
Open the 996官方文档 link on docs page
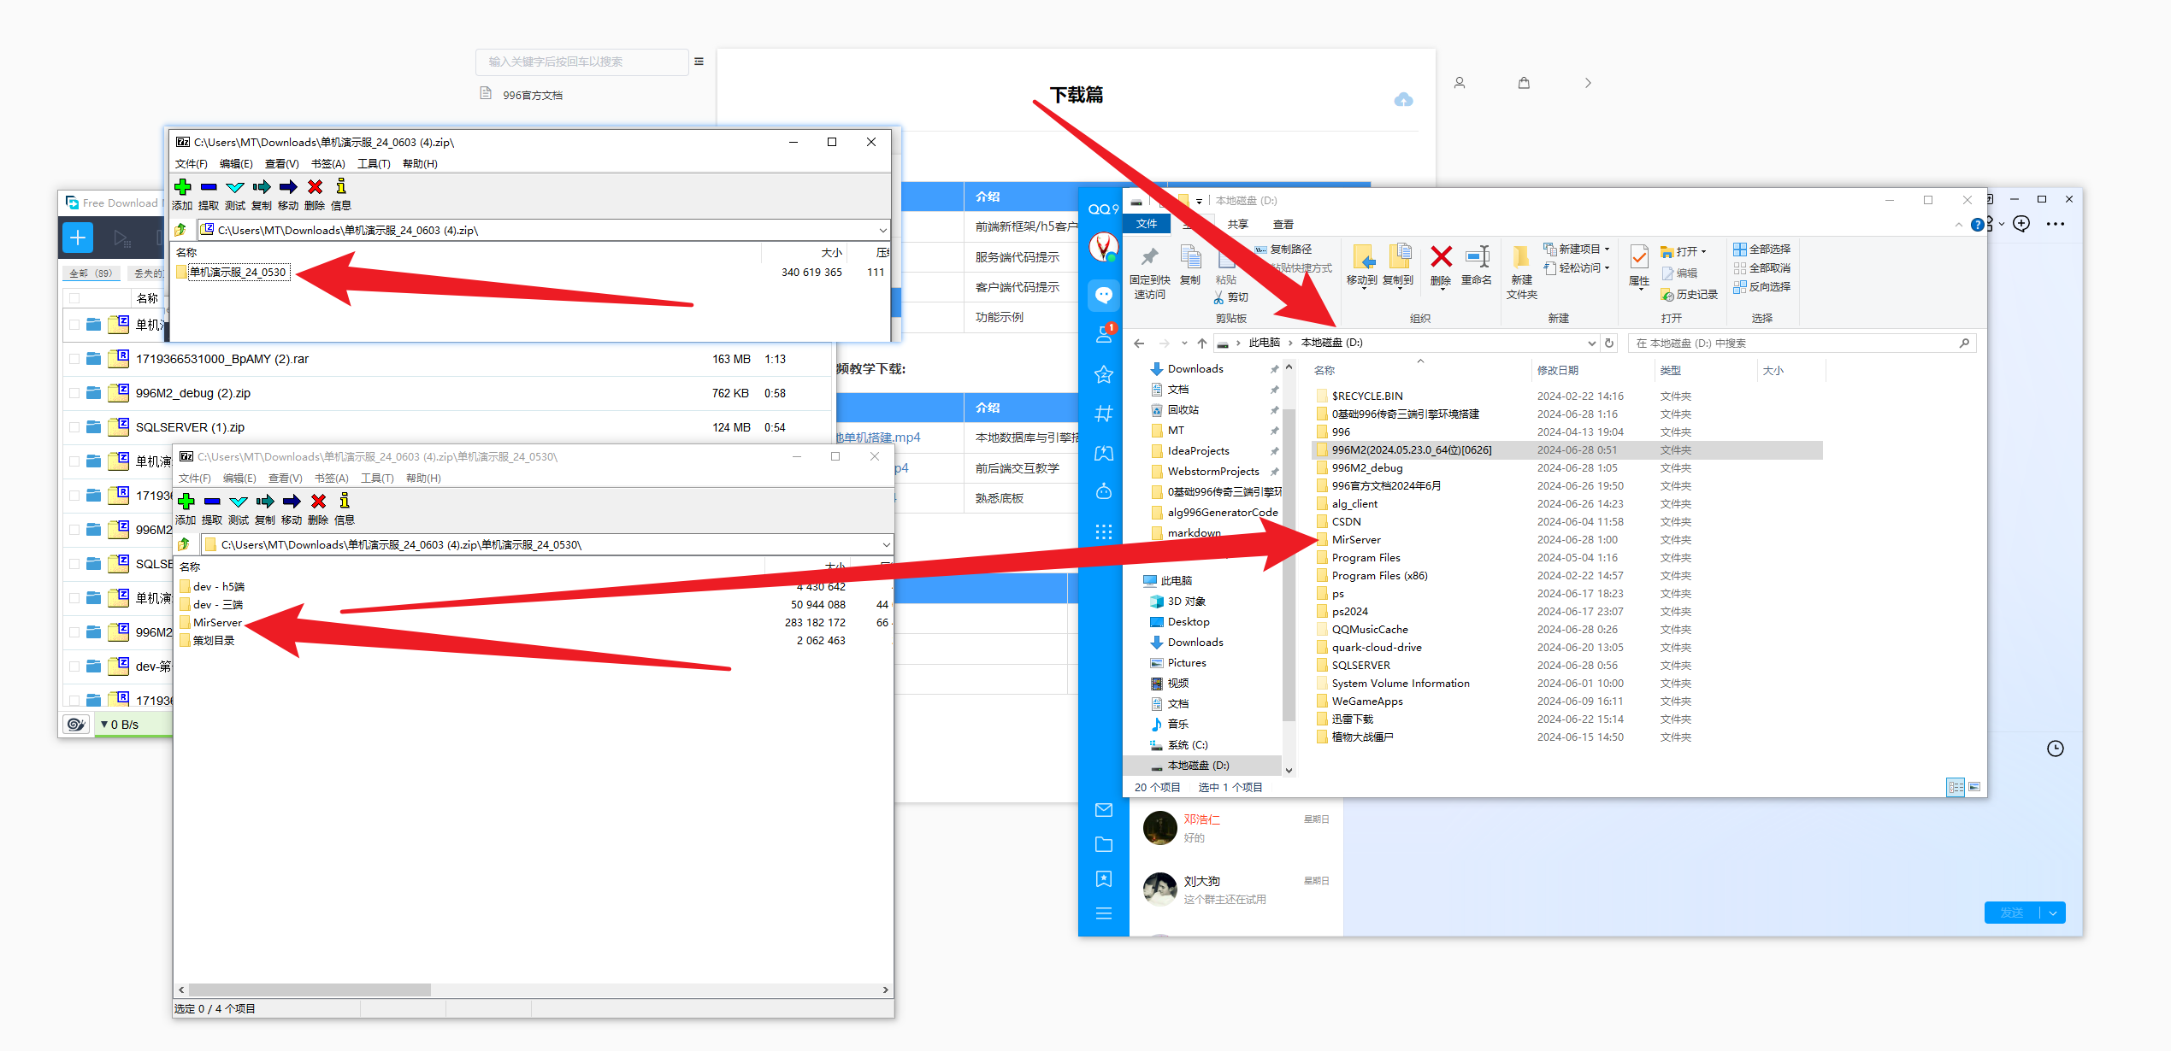click(532, 96)
